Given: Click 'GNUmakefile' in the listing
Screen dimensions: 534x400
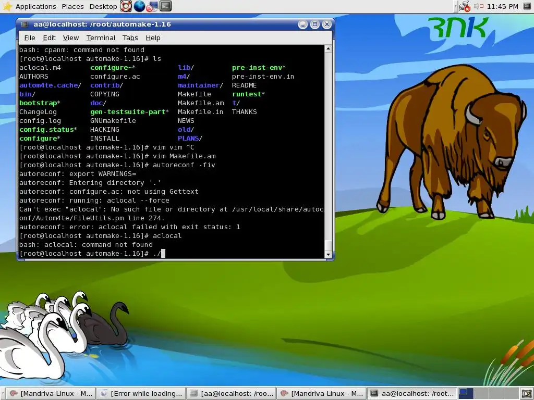Looking at the screenshot, I should (113, 121).
